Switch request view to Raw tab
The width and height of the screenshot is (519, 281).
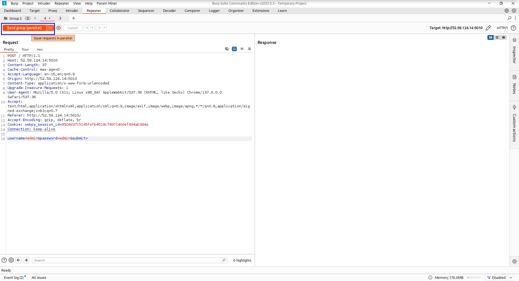(25, 49)
